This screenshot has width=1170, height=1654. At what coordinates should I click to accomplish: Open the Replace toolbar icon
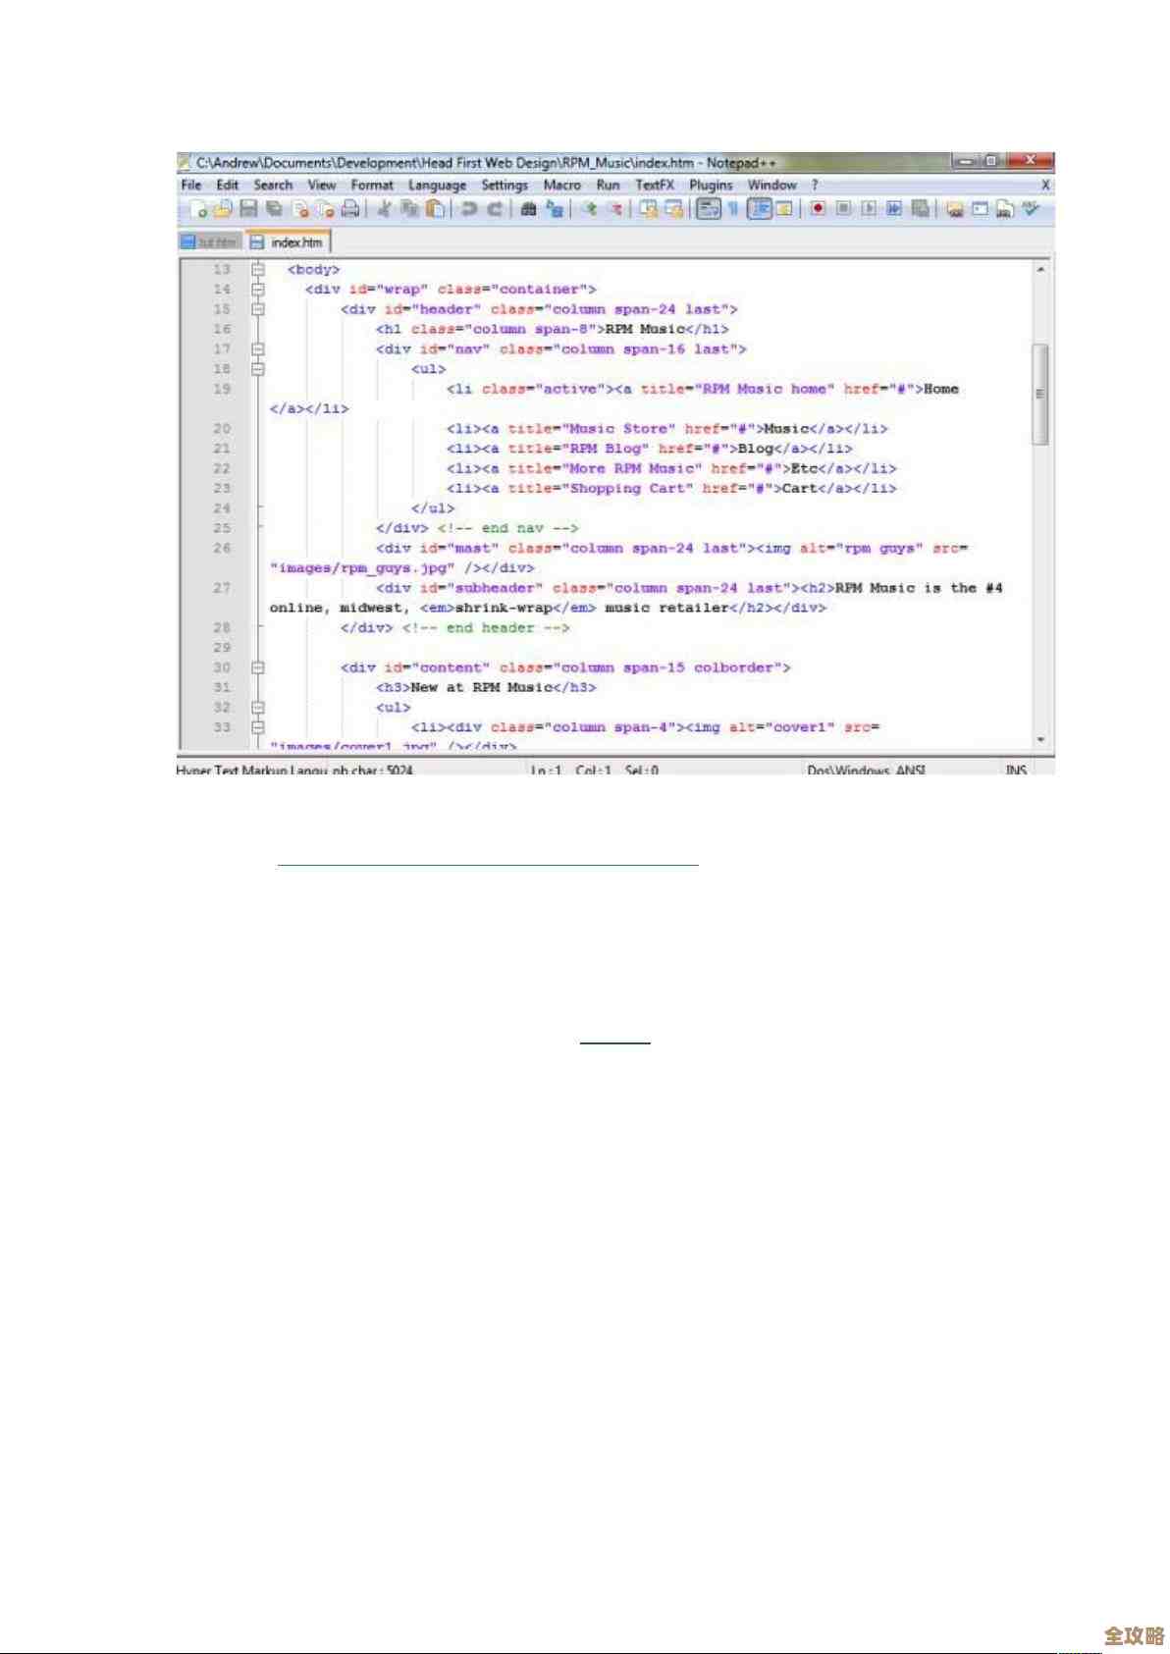[555, 209]
